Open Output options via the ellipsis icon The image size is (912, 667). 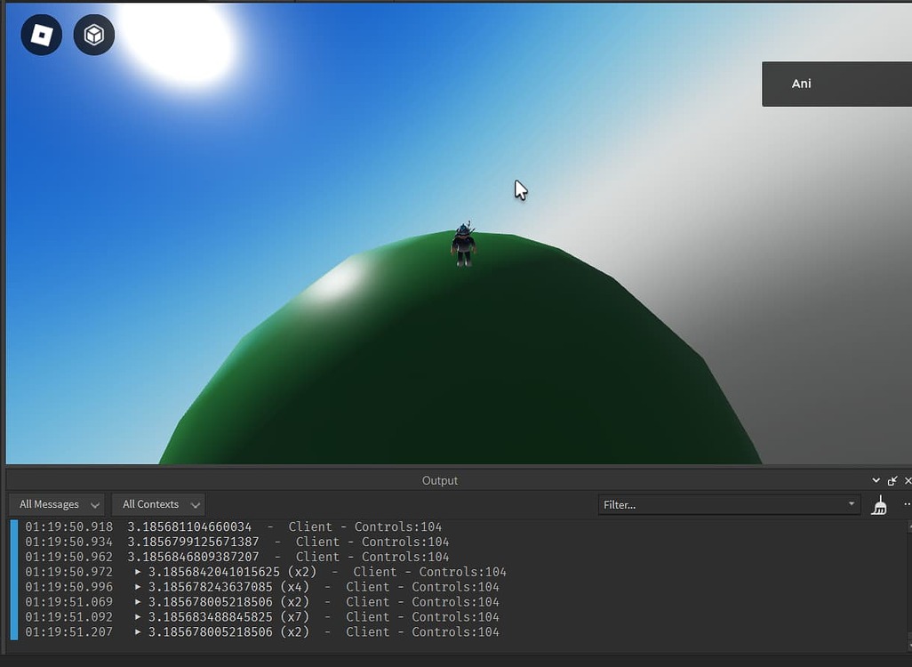[908, 504]
